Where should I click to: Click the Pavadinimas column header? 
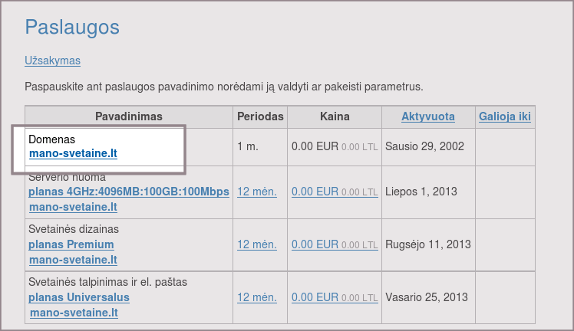coord(129,117)
